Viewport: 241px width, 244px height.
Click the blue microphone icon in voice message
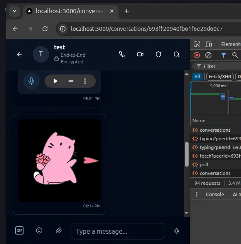point(31,81)
